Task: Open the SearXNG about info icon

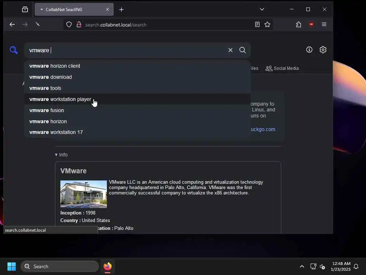Action: click(309, 49)
